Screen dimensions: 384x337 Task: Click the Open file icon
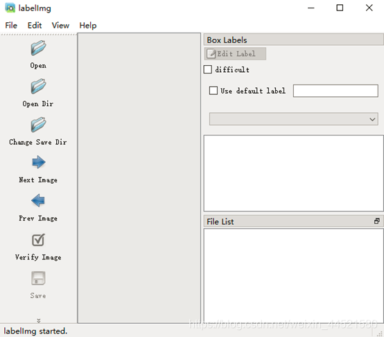pos(38,48)
